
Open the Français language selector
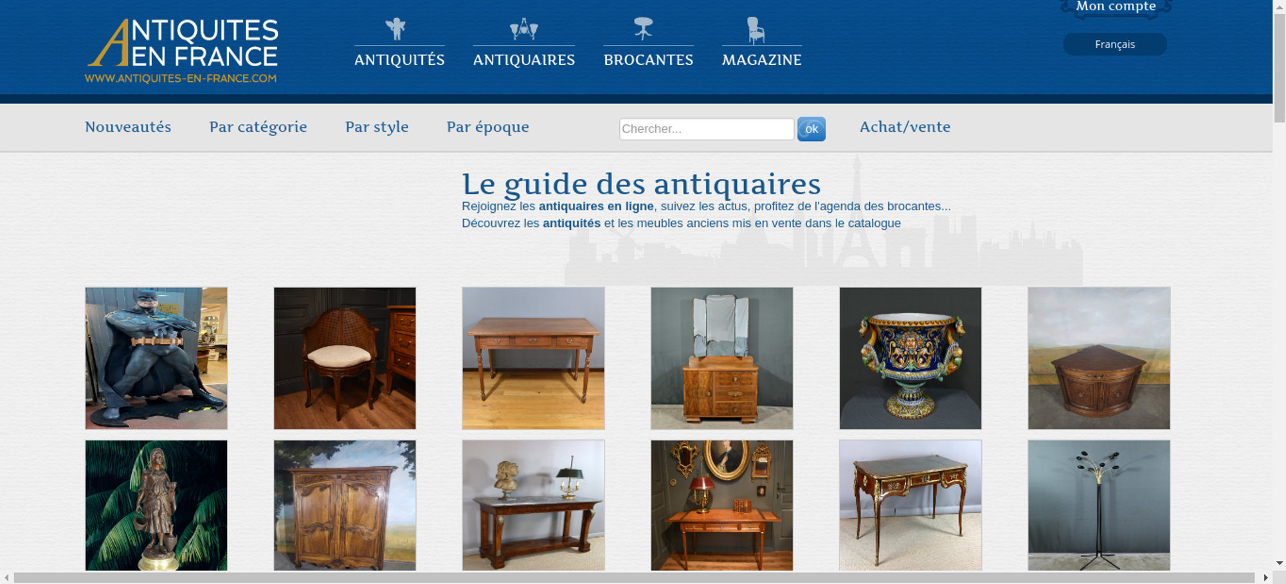(1115, 44)
